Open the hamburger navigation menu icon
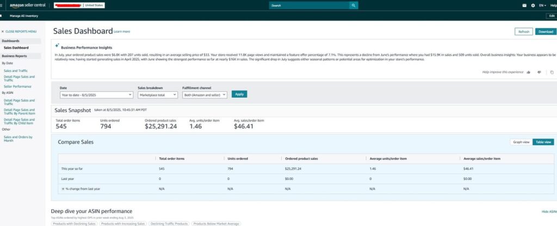This screenshot has width=557, height=226. point(2,5)
